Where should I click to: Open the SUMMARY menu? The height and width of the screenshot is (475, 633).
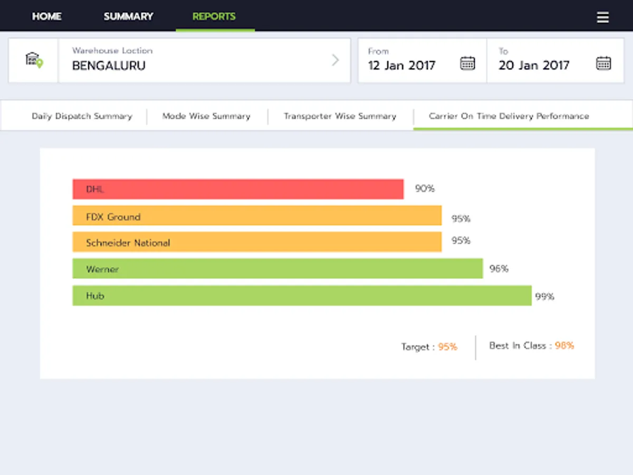click(128, 16)
